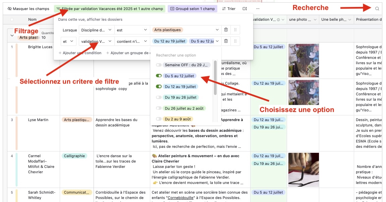The height and width of the screenshot is (202, 386).
Task: Click the Arts plastiqu... tag in Lyse Martin row
Action: coord(76,120)
